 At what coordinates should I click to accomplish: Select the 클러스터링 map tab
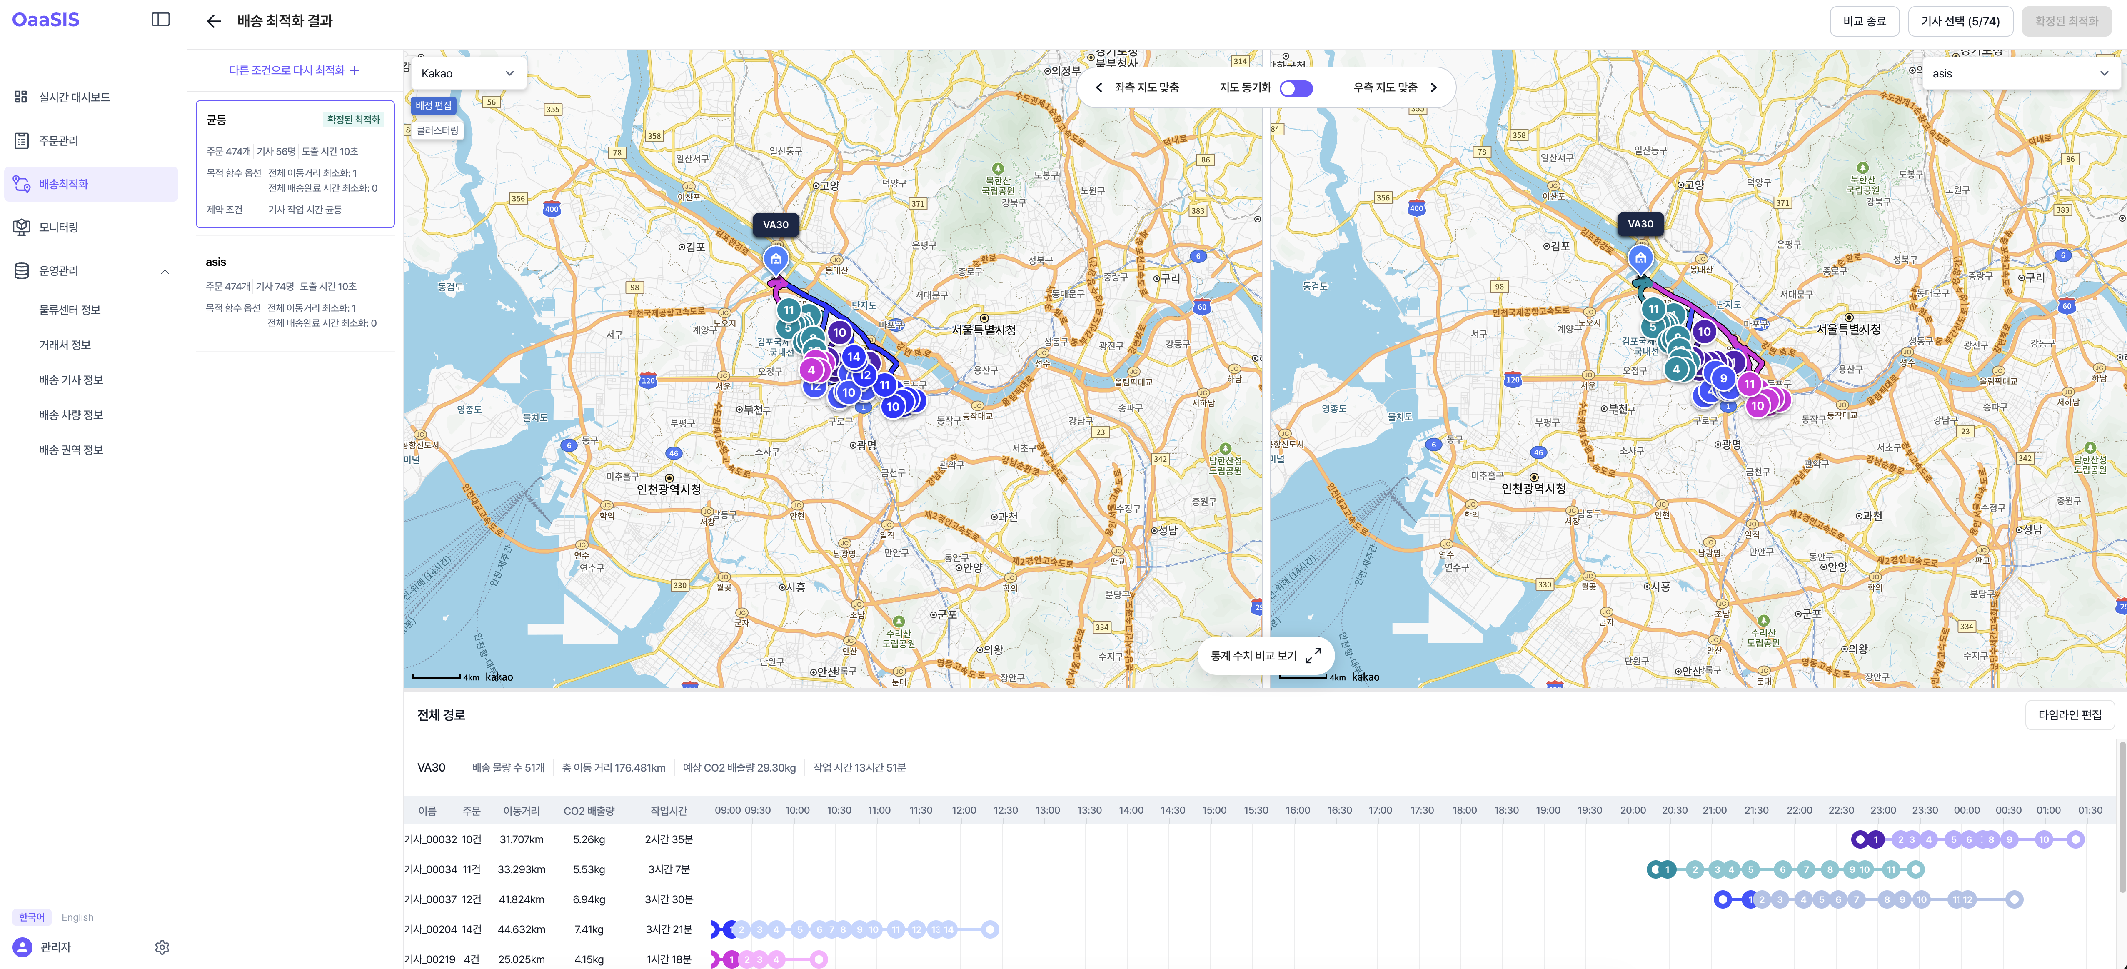438,130
